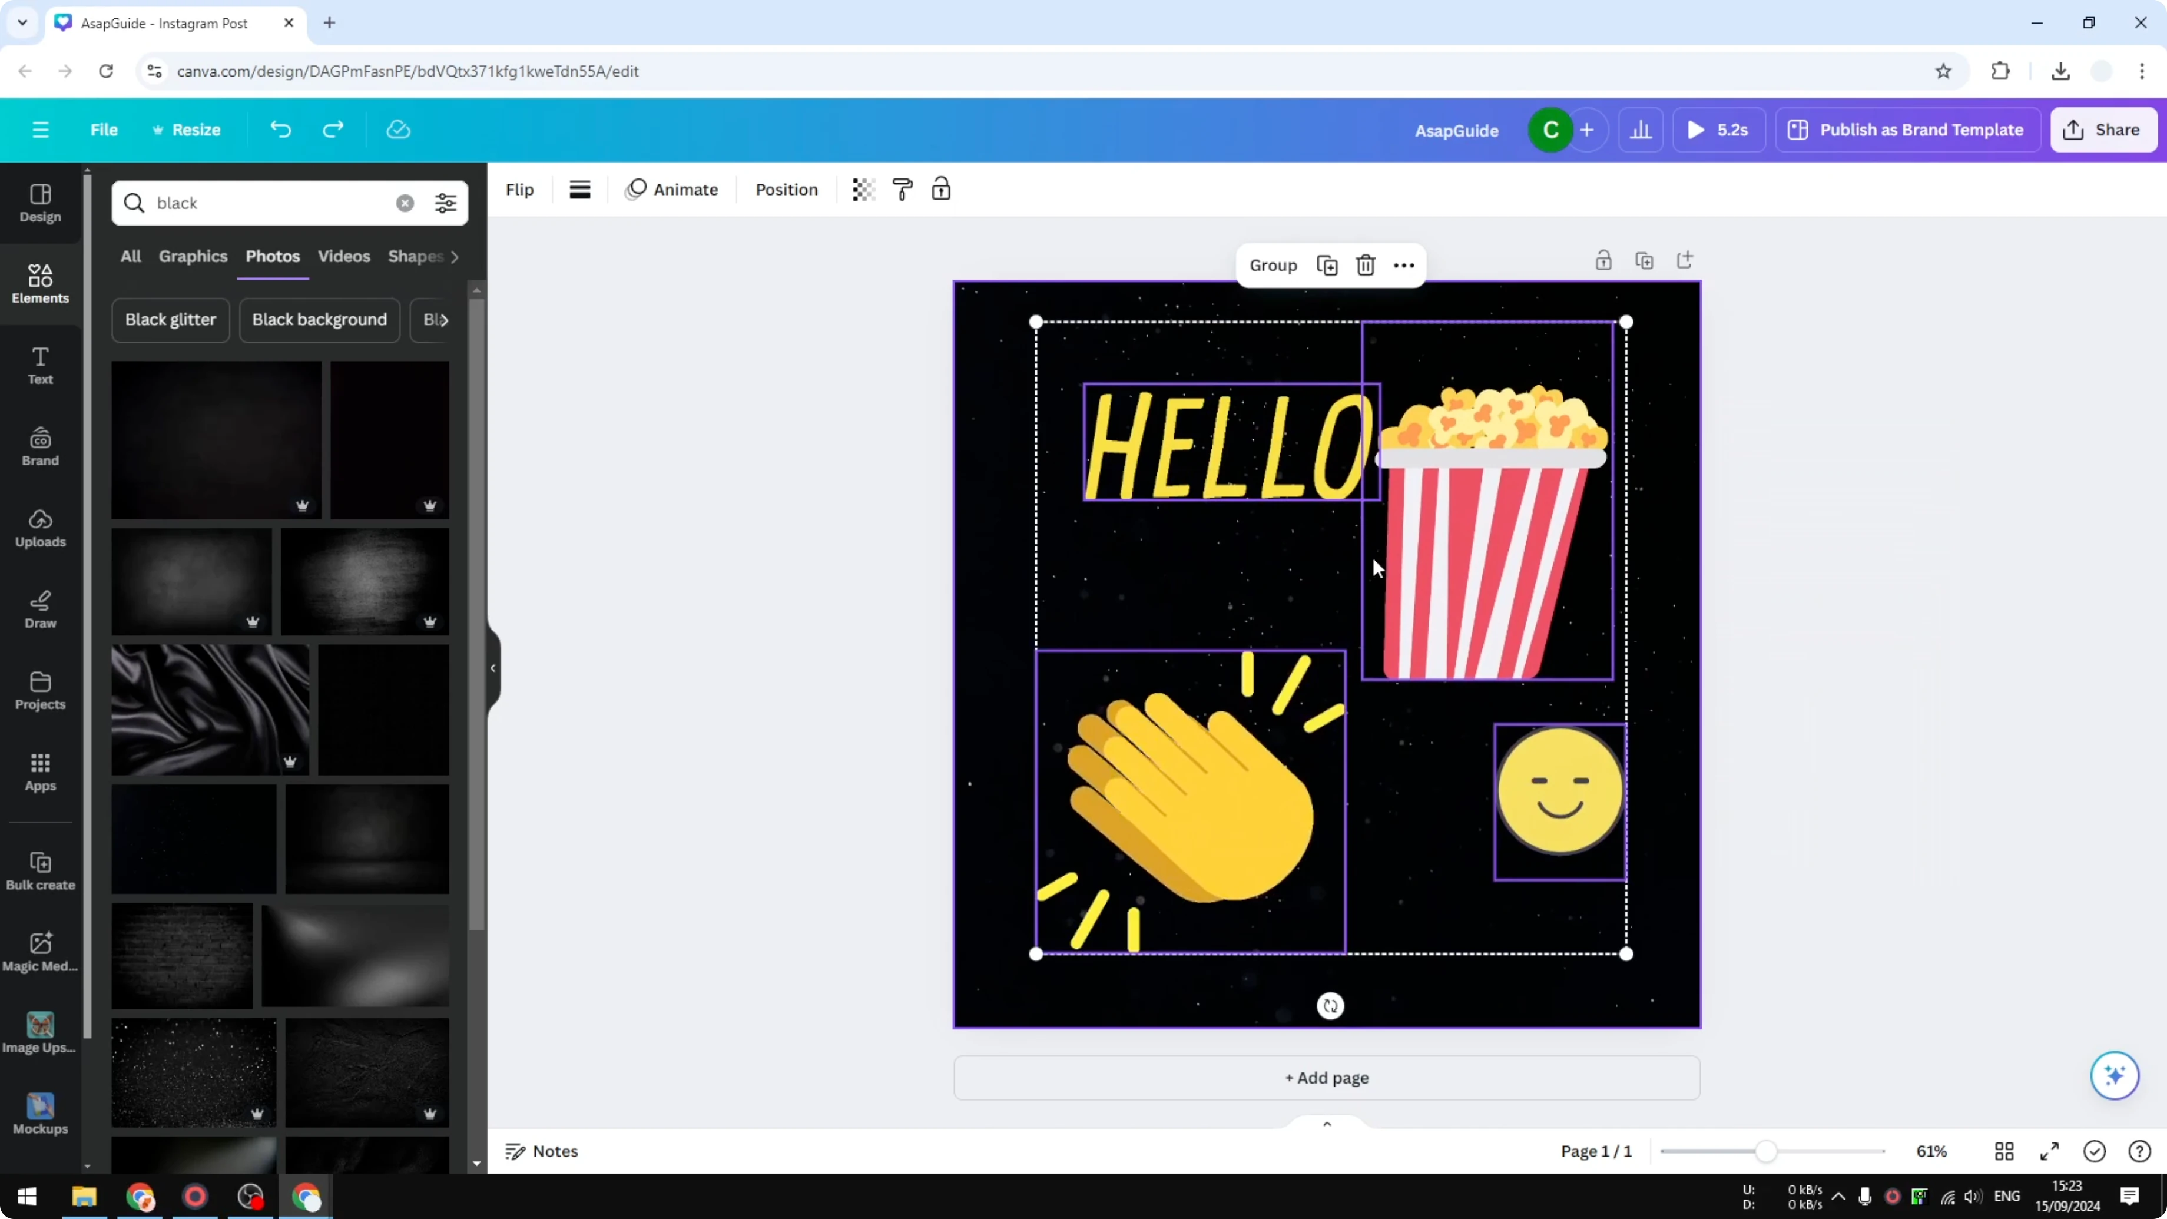Open the transparency checkerboard tool
The height and width of the screenshot is (1219, 2167).
(x=863, y=189)
